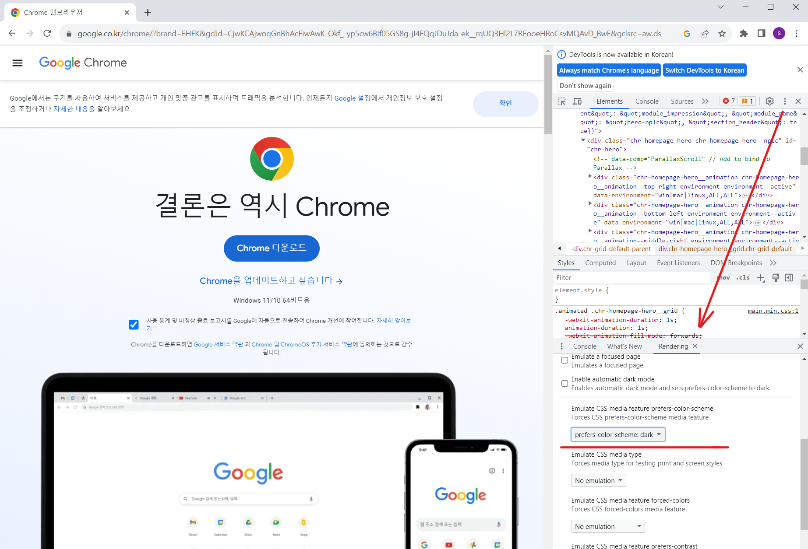Dismiss the DevTools language infobar
This screenshot has width=808, height=549.
tap(800, 70)
